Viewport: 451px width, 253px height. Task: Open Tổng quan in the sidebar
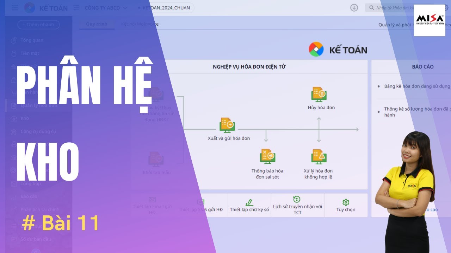tap(32, 40)
